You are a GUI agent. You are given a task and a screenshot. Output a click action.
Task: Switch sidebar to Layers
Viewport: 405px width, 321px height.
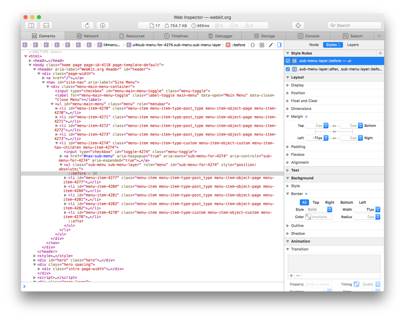click(352, 45)
